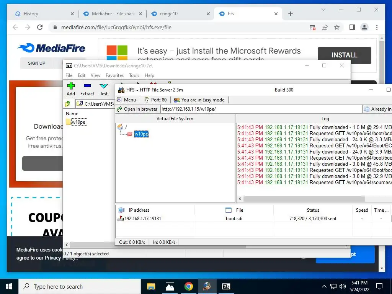Click the HFS icon on the taskbar
The width and height of the screenshot is (392, 294).
pyautogui.click(x=207, y=286)
